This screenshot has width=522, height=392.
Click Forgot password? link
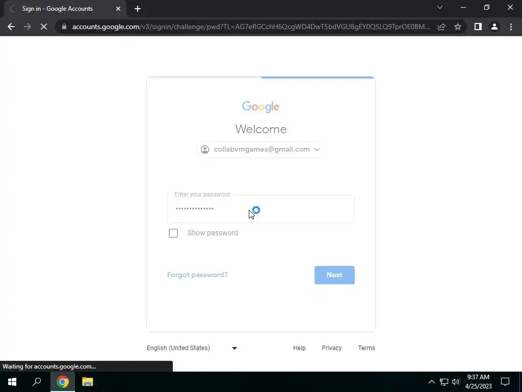point(197,275)
